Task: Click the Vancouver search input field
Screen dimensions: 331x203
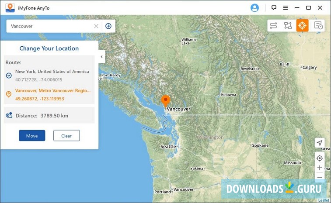Action: click(50, 26)
